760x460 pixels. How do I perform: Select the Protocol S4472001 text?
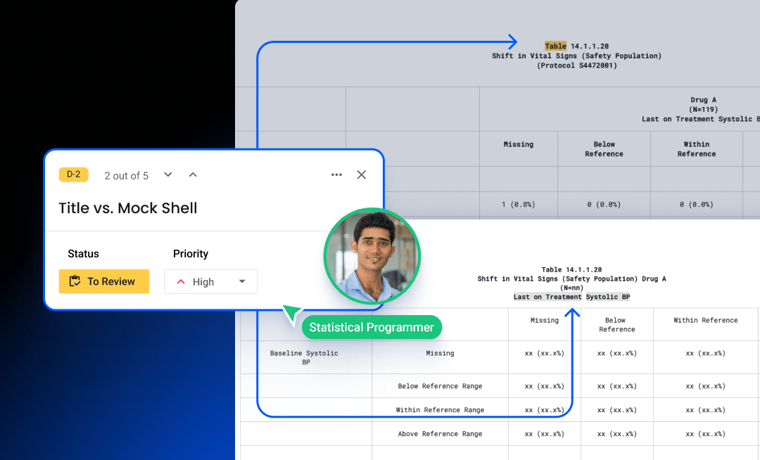pos(576,65)
